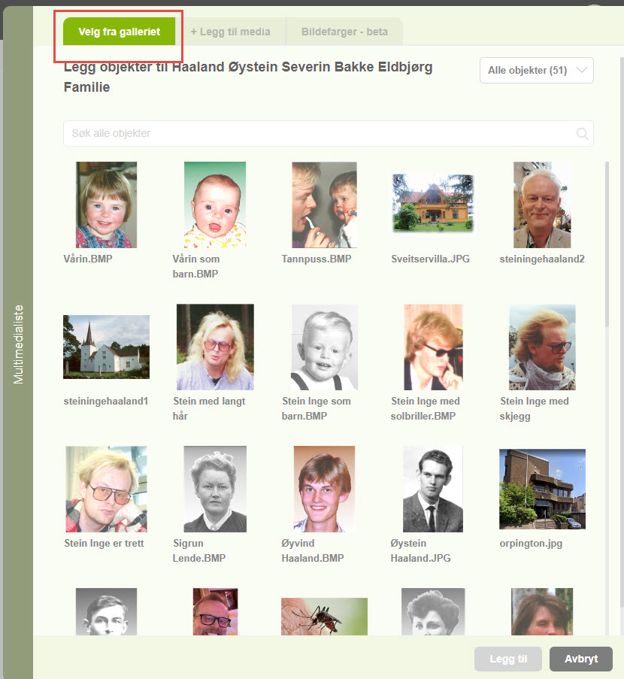
Task: Pick the orpington.jpg building image
Action: (542, 489)
